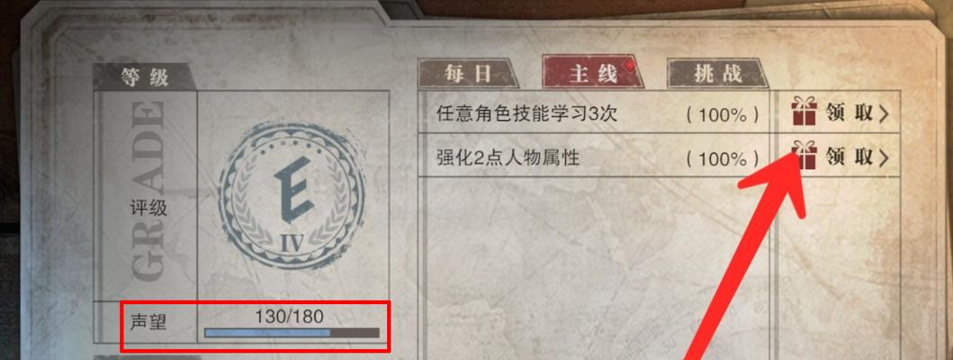Click the red notification dot on 主线
This screenshot has height=360, width=953.
coord(634,64)
